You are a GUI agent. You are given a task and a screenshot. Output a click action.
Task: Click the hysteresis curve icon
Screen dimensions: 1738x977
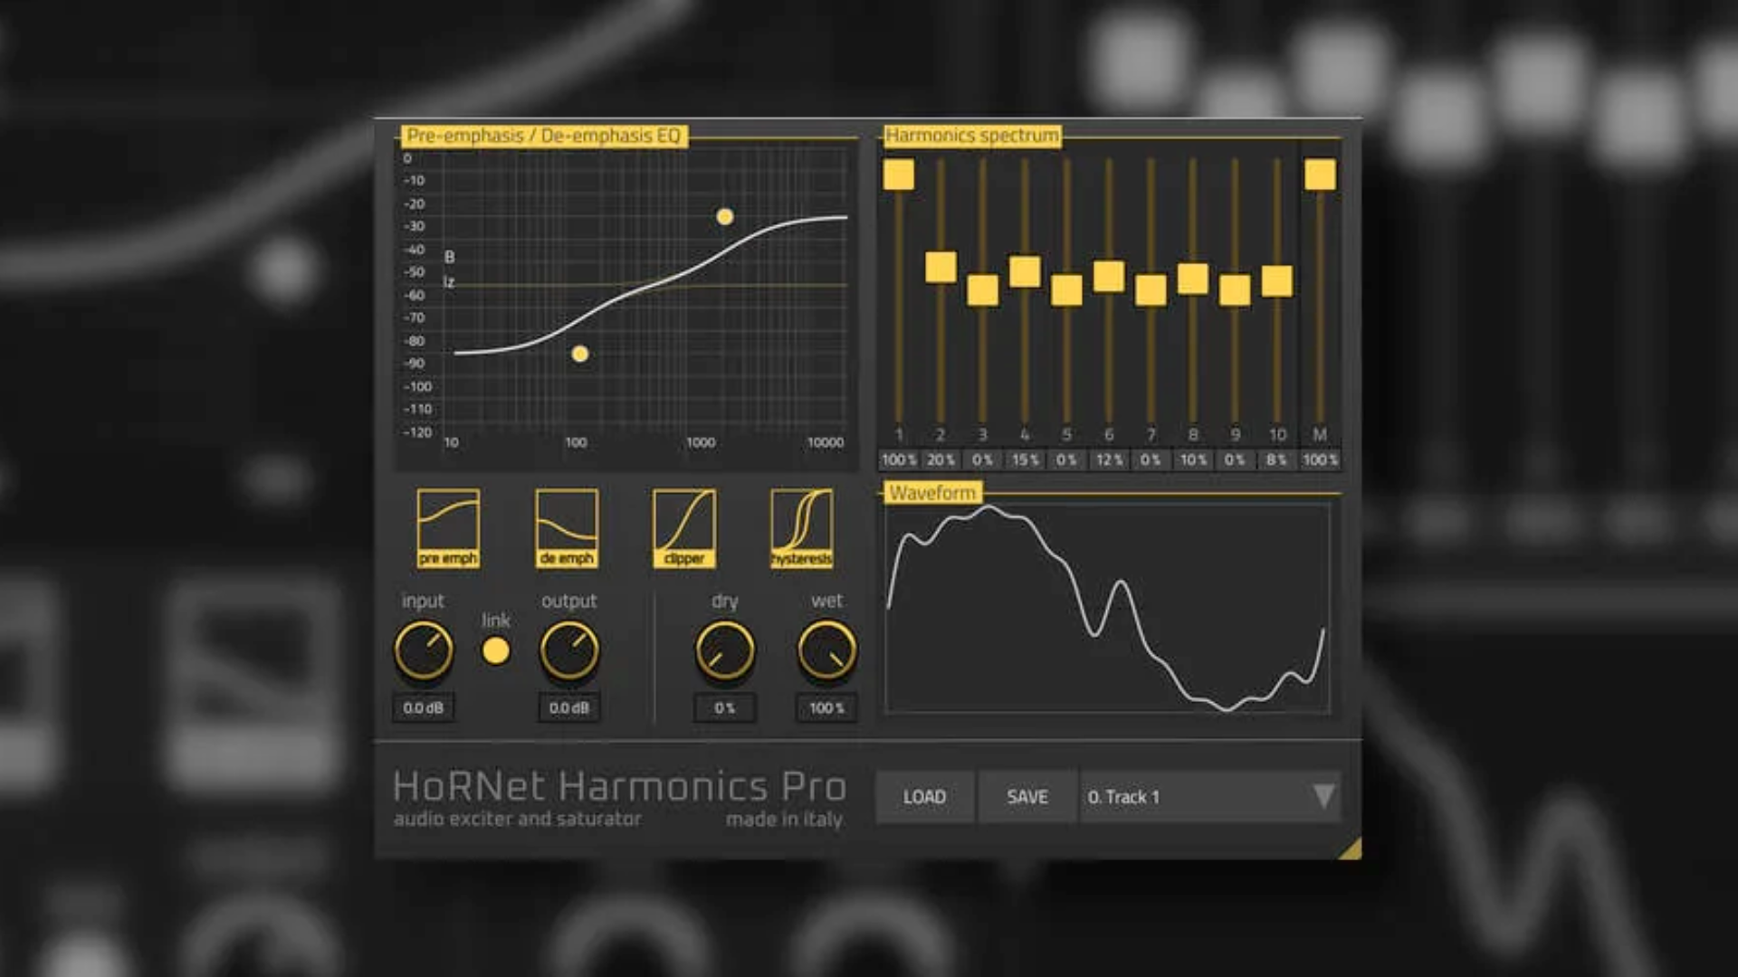(802, 527)
